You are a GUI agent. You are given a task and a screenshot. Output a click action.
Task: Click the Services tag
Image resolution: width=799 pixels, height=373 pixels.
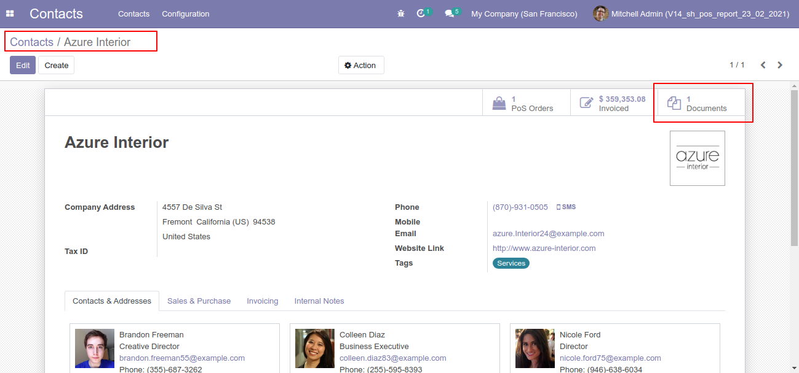tap(511, 263)
